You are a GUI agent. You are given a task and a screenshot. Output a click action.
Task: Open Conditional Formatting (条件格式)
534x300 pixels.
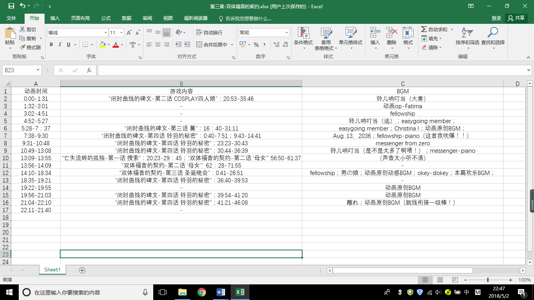pyautogui.click(x=303, y=38)
